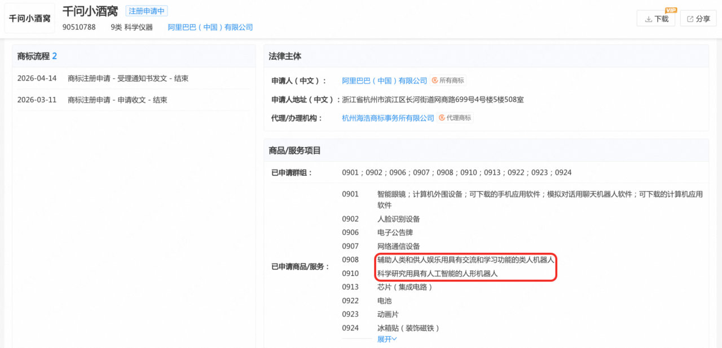Screen dimensions: 722x348
Task: Click the 商品/服务项目 section heading
Action: click(294, 150)
